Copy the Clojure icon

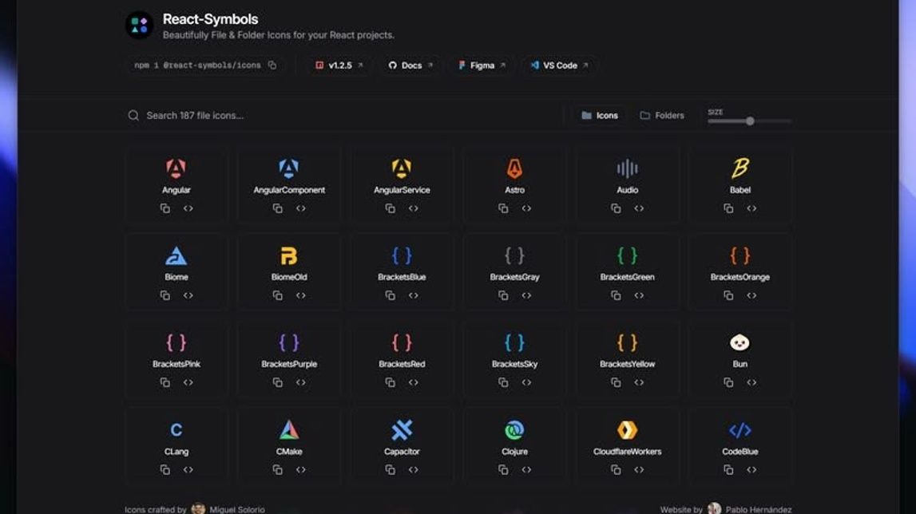tap(503, 469)
